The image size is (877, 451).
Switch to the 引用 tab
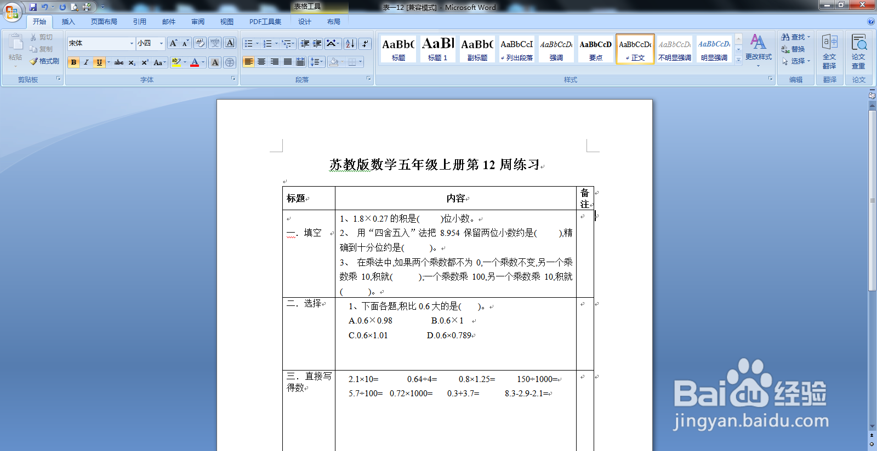coord(139,22)
